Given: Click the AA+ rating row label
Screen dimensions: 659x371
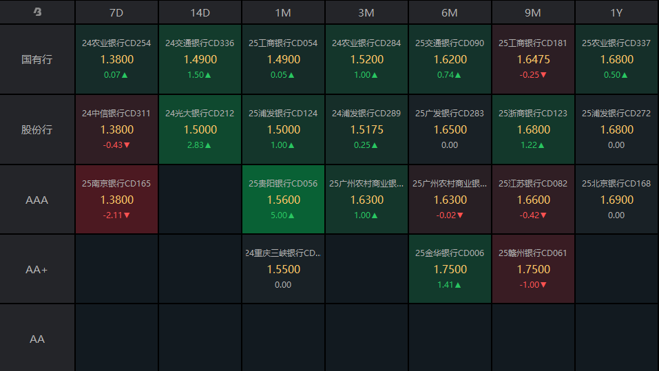Looking at the screenshot, I should tap(37, 269).
